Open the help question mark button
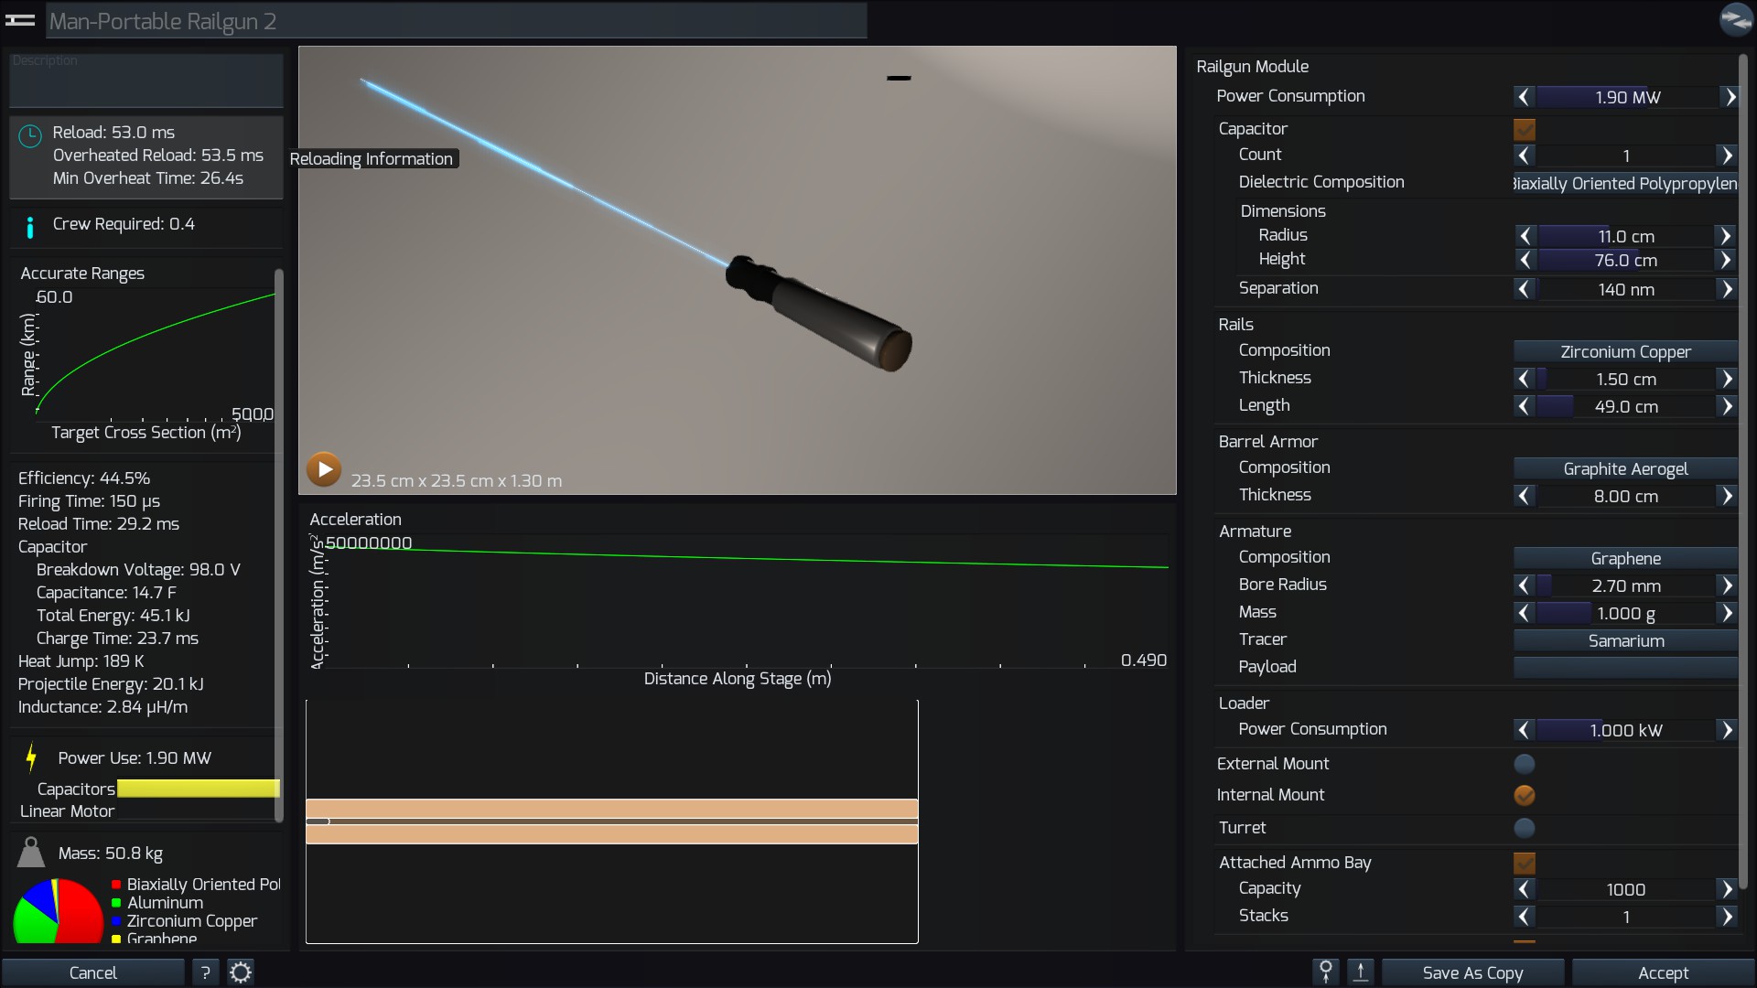 [x=205, y=972]
